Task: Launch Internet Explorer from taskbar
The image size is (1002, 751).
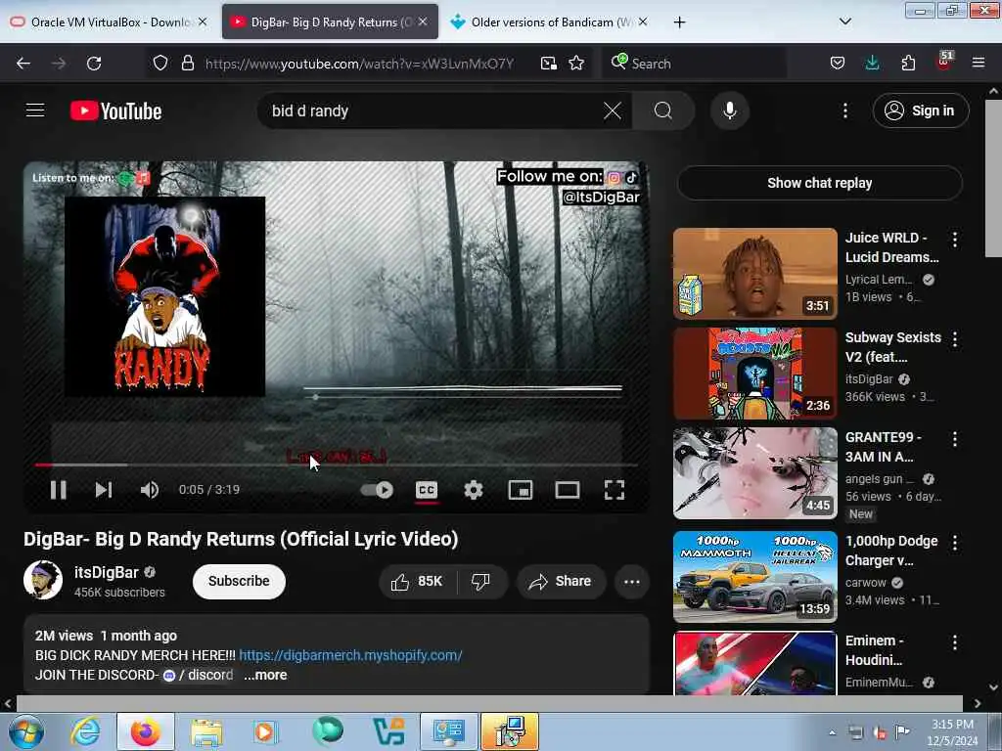Action: tap(85, 732)
